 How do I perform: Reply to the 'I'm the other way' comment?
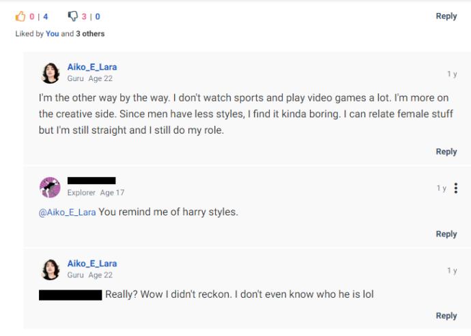point(446,152)
